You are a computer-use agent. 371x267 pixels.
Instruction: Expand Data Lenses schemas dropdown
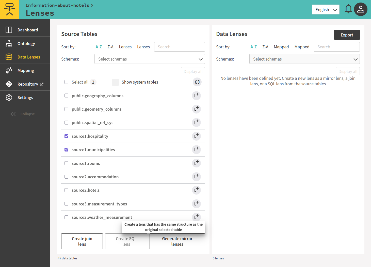click(x=304, y=59)
